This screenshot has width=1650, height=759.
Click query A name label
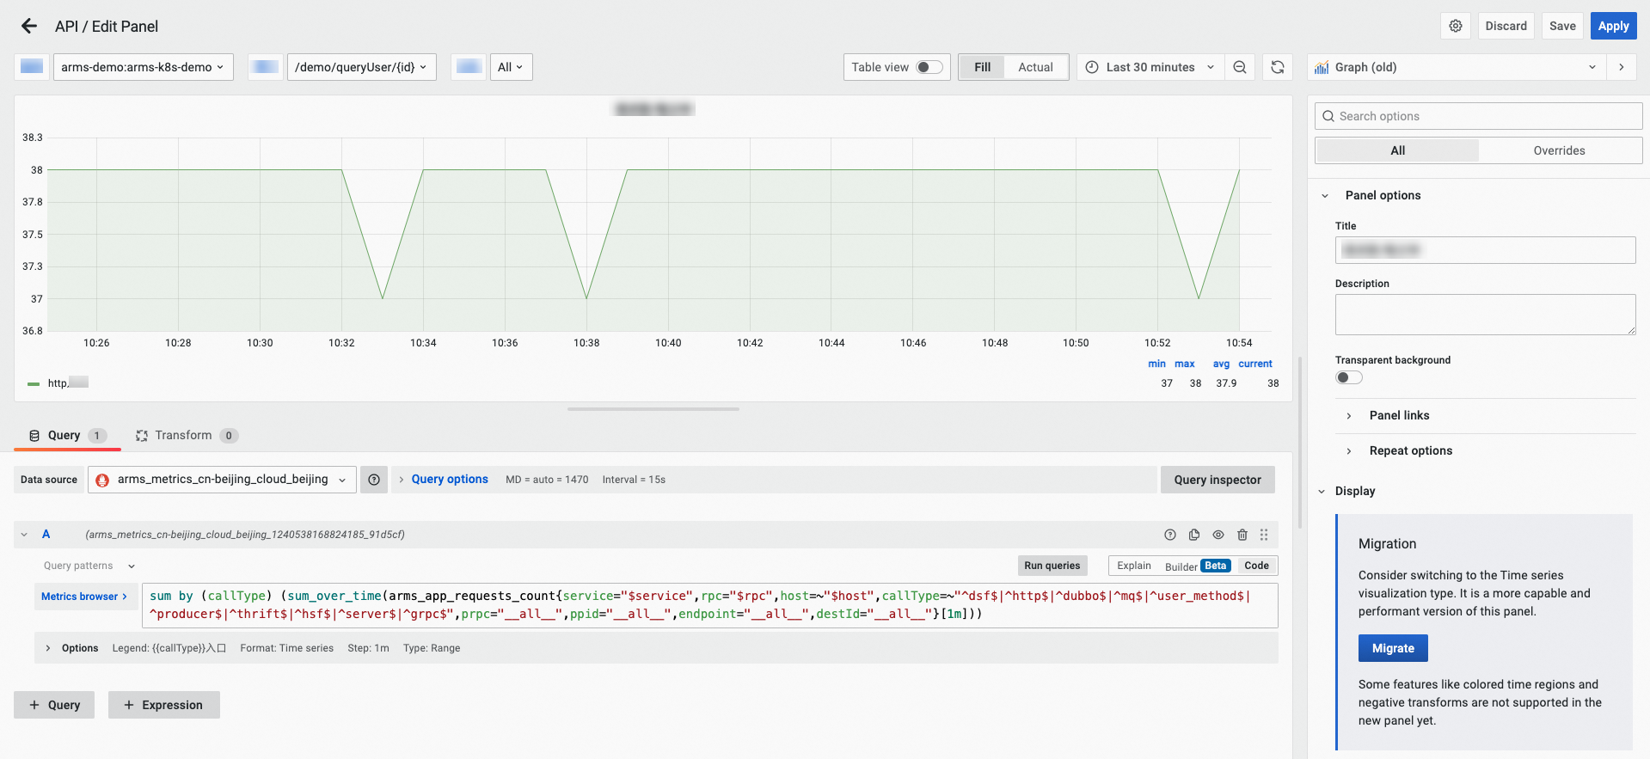(46, 535)
